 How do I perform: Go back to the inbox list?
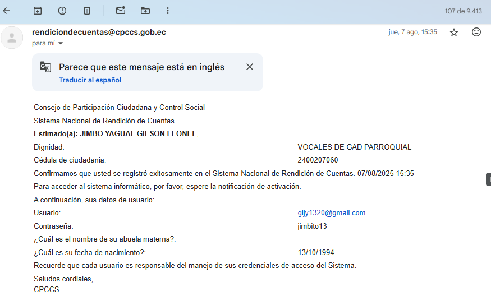[x=7, y=11]
